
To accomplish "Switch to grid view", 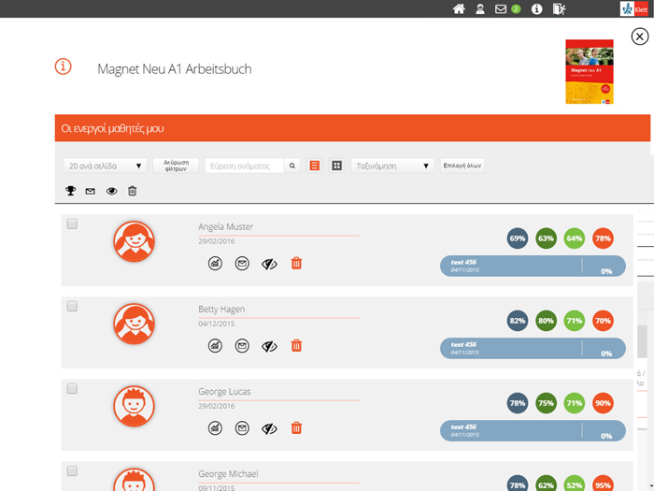I will (336, 166).
